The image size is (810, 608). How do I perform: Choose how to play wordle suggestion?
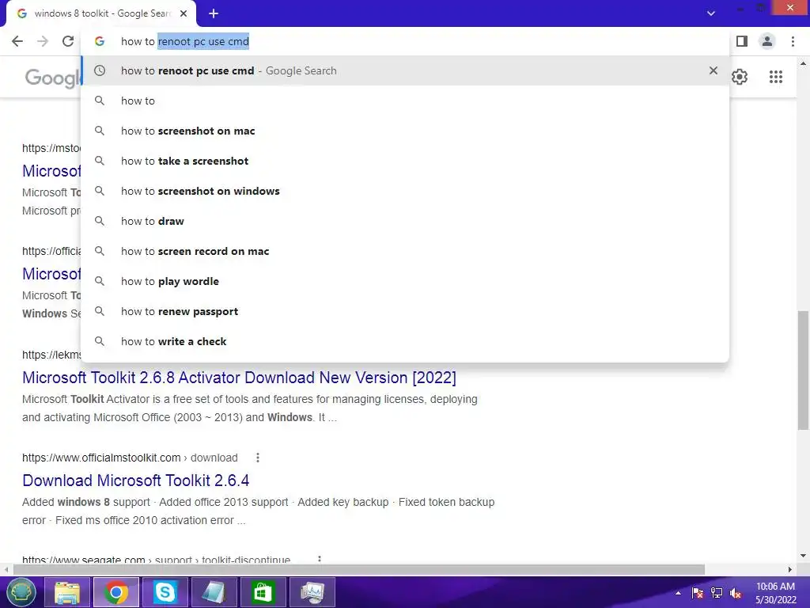[406, 281]
